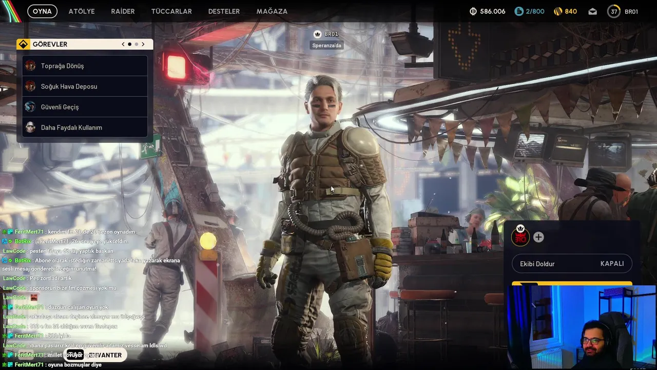Viewport: 657px width, 370px height.
Task: Click the BR01 name tag above character
Action: point(331,34)
